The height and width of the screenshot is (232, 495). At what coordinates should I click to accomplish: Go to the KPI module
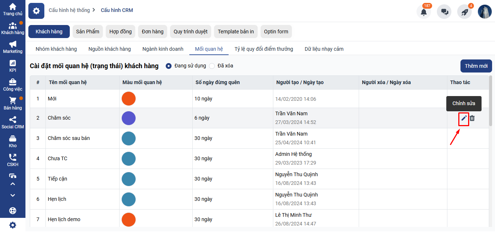click(13, 66)
